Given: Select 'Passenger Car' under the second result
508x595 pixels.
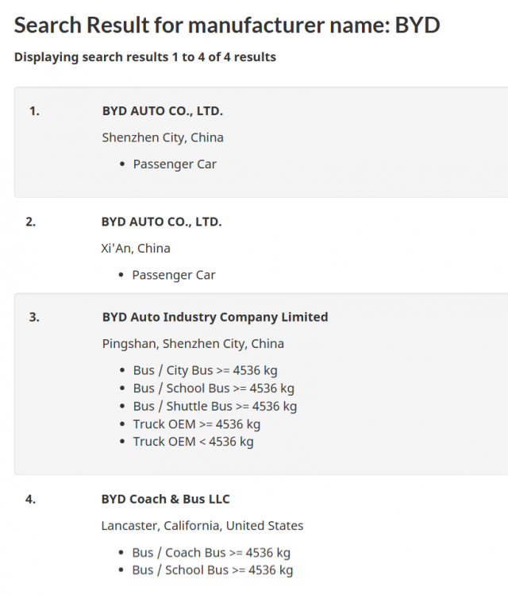Looking at the screenshot, I should coord(174,275).
